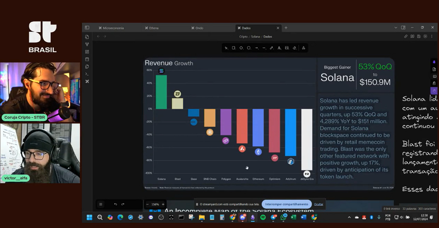
Task: Select the straight line tool
Action: (x=264, y=48)
